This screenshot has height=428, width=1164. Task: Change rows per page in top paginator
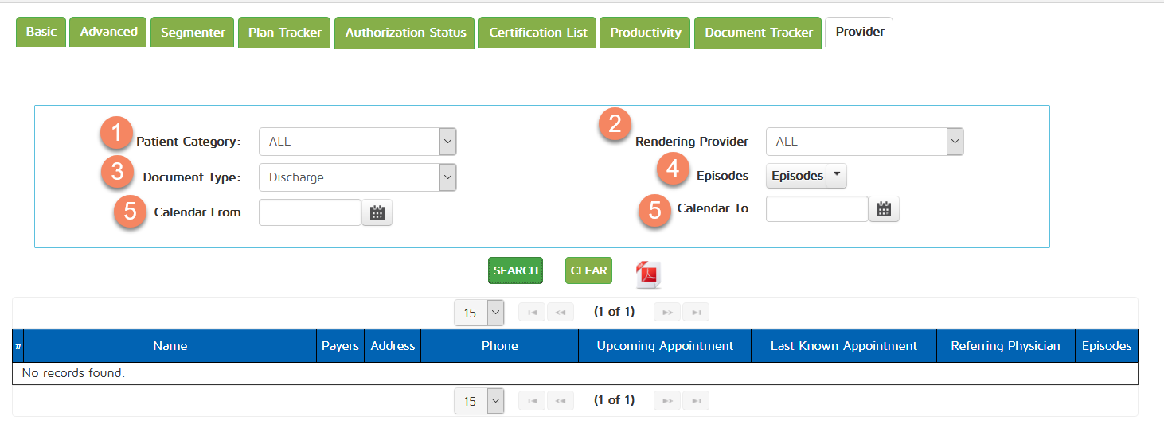point(478,313)
